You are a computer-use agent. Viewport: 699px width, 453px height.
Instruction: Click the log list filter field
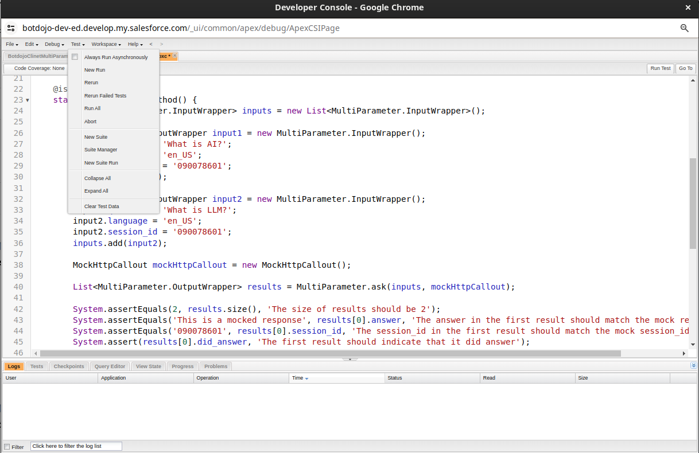click(76, 446)
